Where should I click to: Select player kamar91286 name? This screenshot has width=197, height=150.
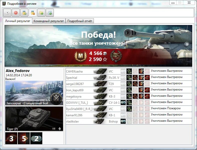(74, 115)
